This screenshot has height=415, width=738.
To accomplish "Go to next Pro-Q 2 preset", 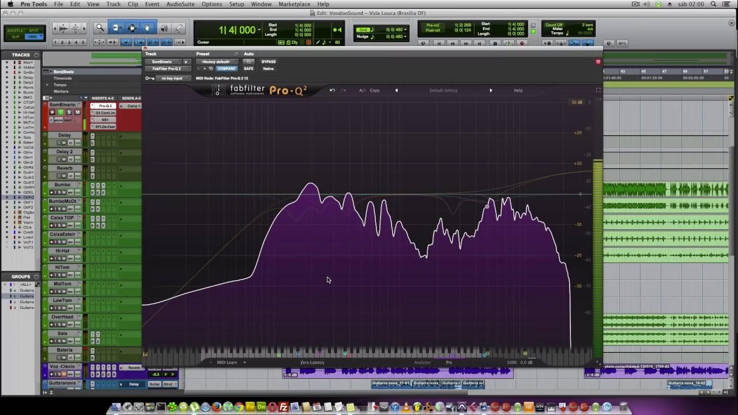I will pos(491,90).
